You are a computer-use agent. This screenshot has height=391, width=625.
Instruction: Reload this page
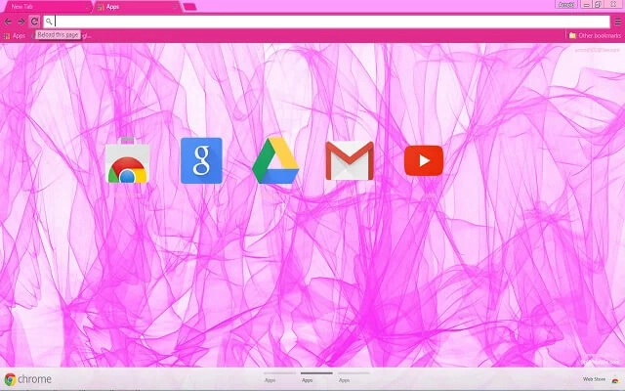(34, 22)
